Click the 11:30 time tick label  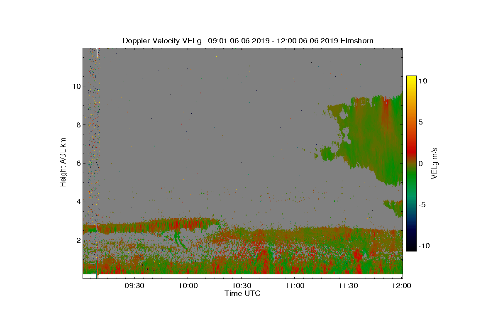(348, 286)
